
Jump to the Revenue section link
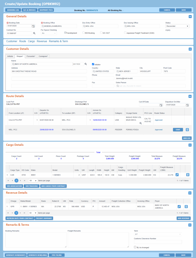coord(42,41)
